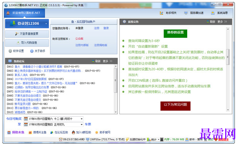This screenshot has width=243, height=146.
Task: Open forum post [001] 鱼大 请看看这个小建议
Action: 38,66
